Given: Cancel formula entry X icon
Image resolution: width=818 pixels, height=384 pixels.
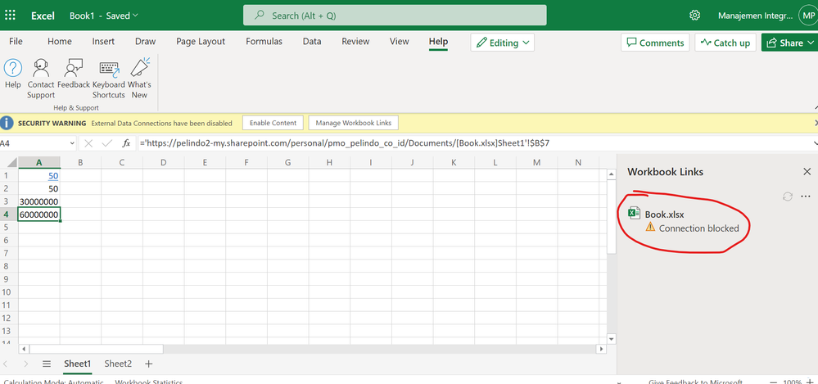Looking at the screenshot, I should pos(88,143).
